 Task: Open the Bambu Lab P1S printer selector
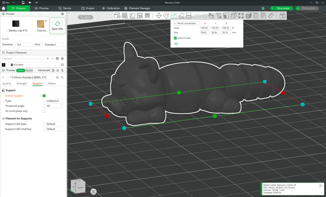[x=16, y=26]
